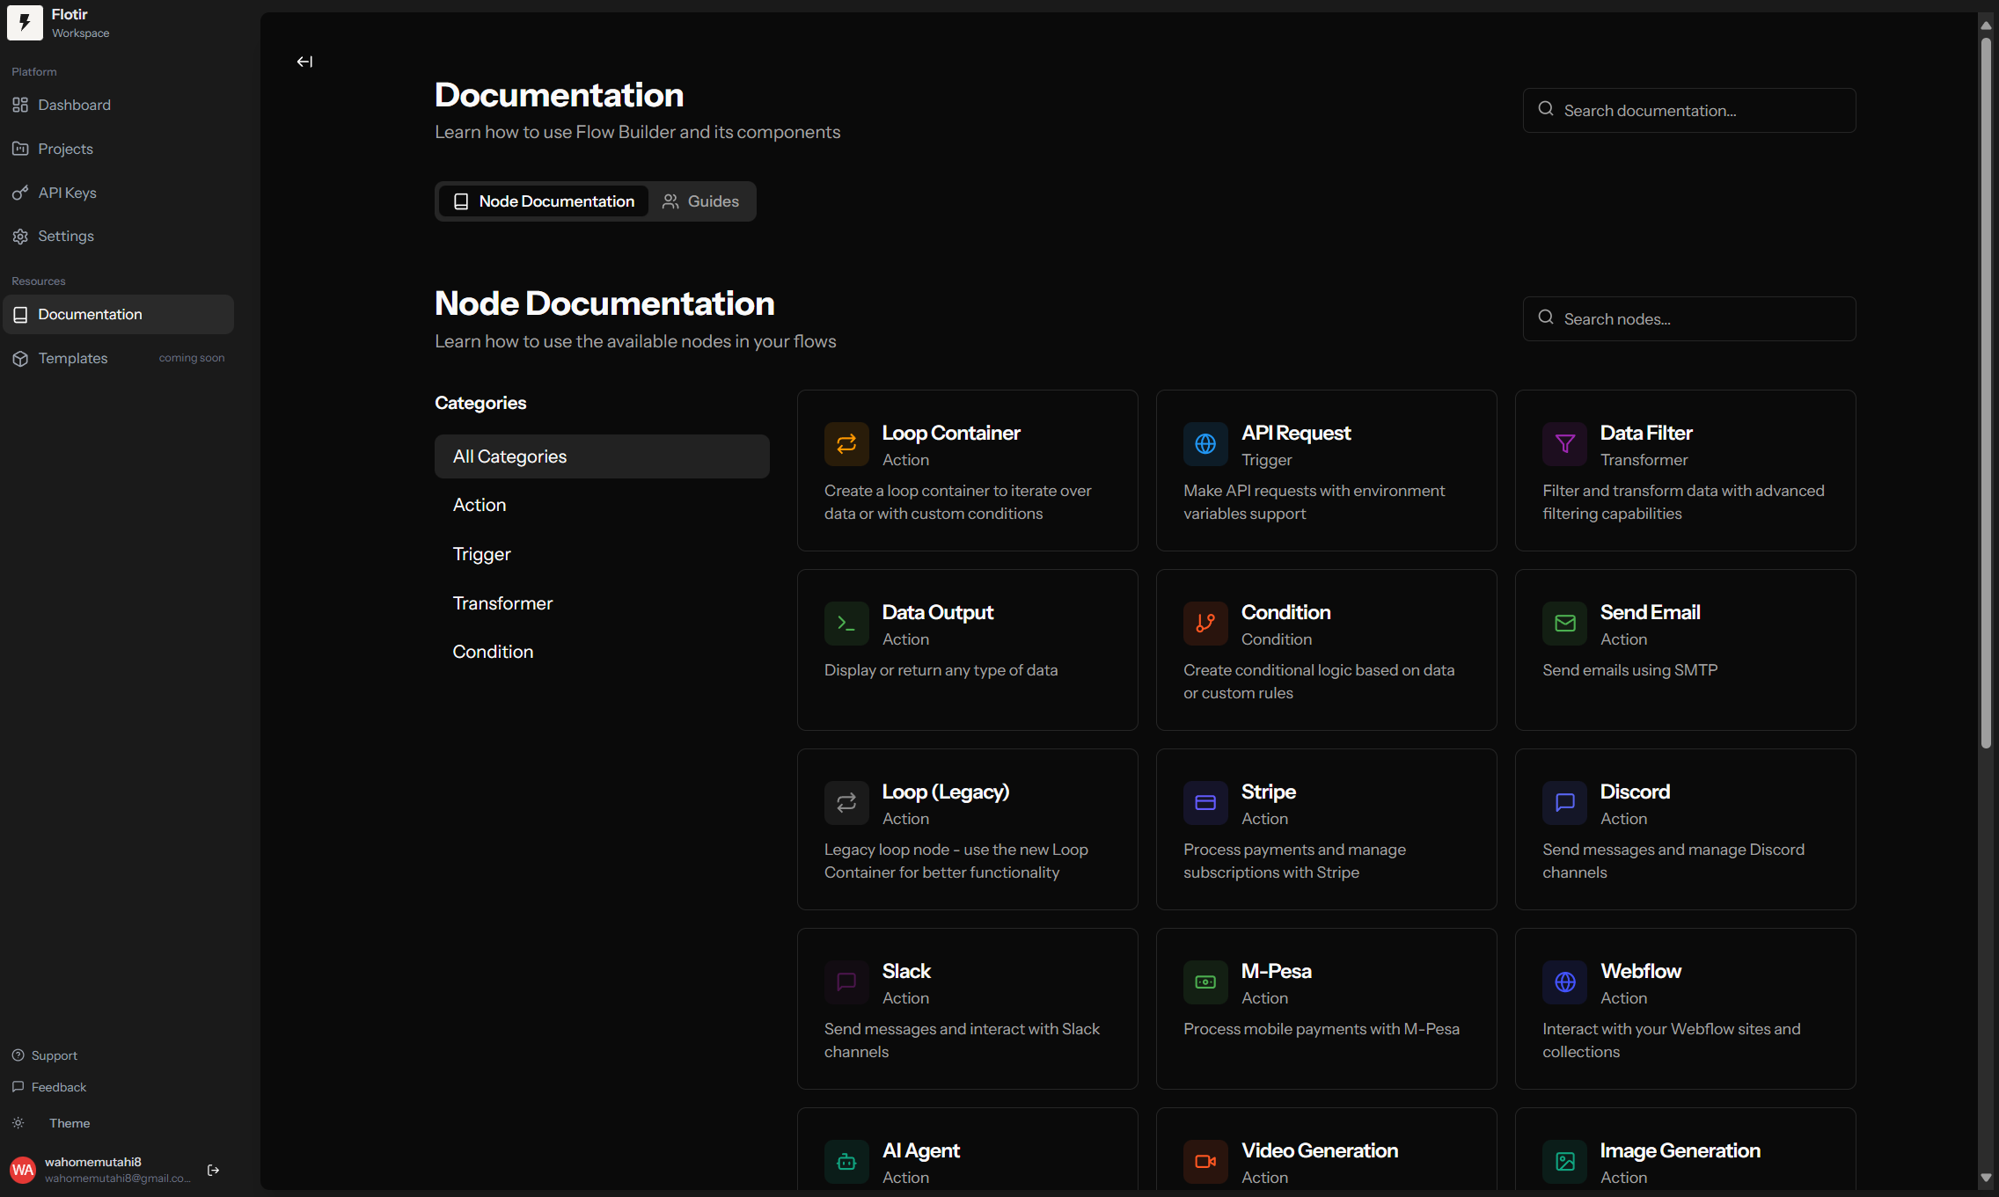Click the Data Filter funnel icon
Viewport: 1999px width, 1197px height.
tap(1564, 444)
